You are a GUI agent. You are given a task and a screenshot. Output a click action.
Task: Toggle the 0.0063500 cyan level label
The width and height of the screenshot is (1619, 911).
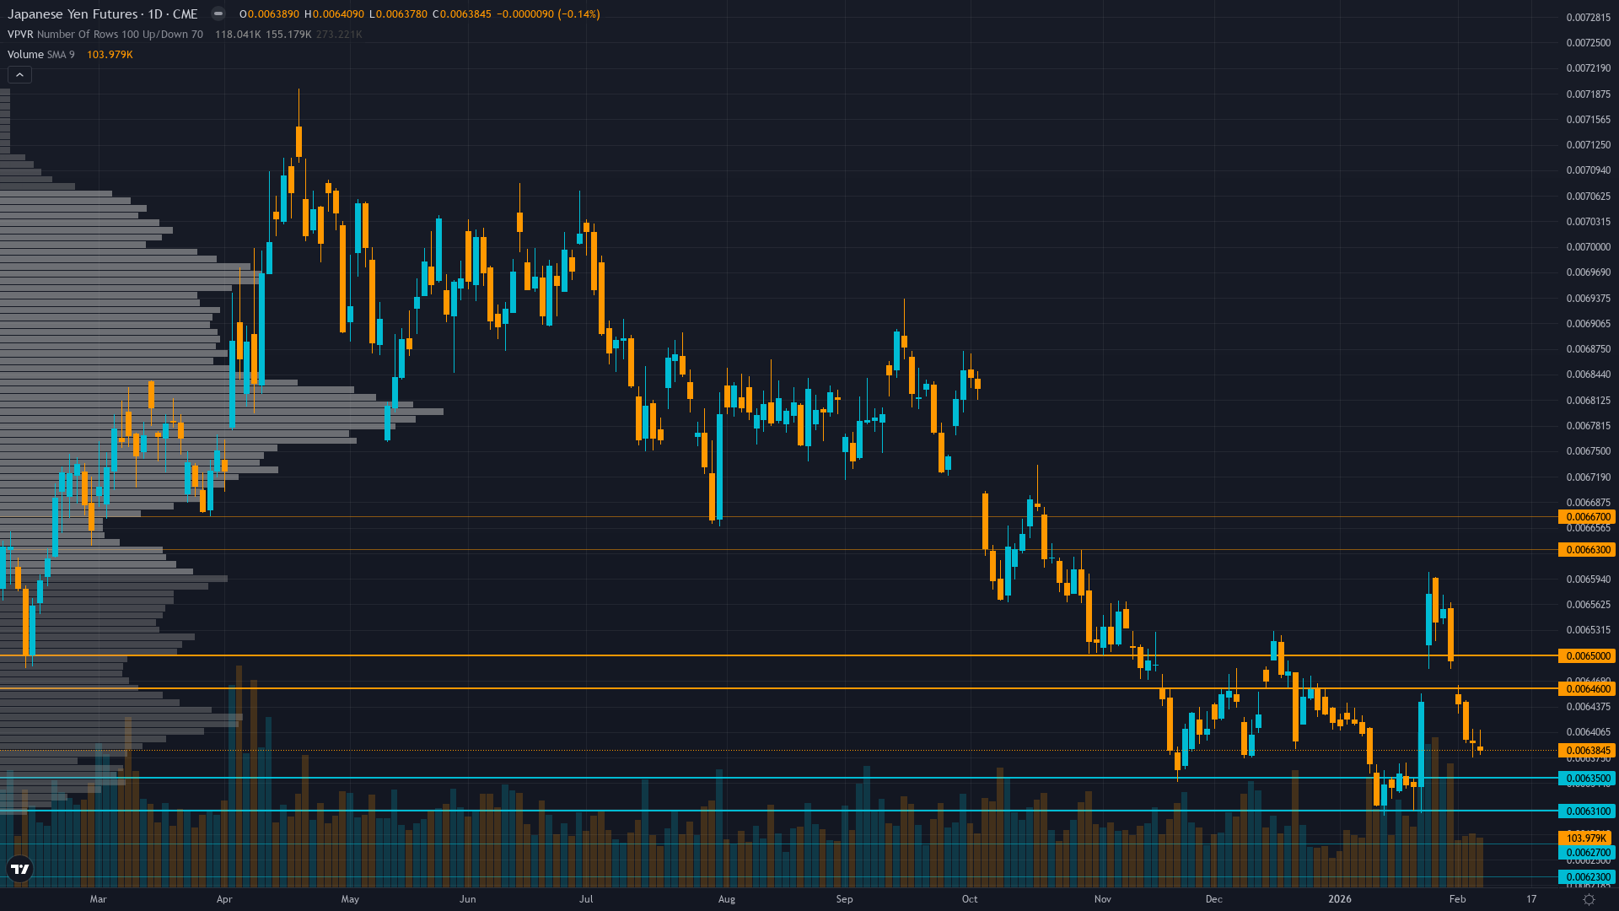pyautogui.click(x=1589, y=779)
